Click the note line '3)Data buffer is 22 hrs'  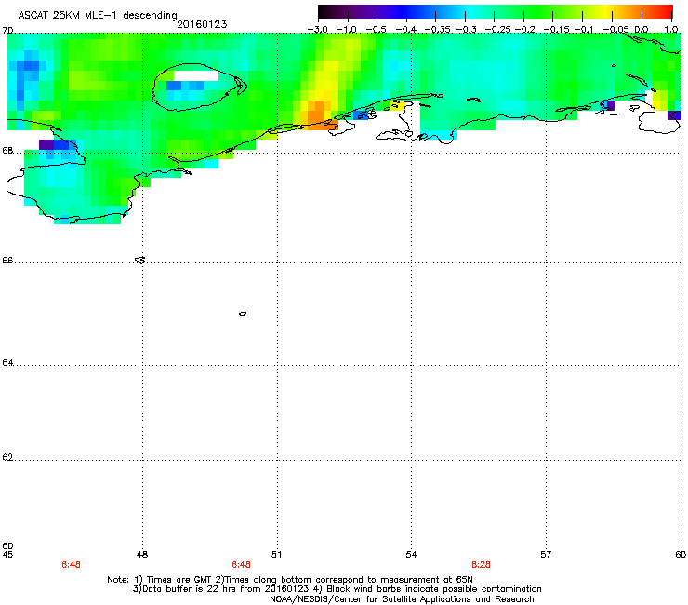pyautogui.click(x=337, y=589)
